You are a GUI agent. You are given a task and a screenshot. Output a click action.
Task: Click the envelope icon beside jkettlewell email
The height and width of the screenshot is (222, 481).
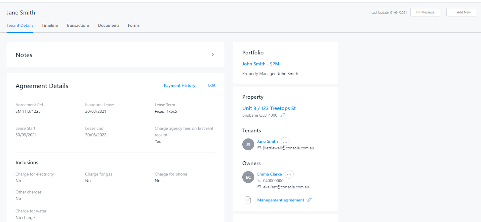pyautogui.click(x=259, y=148)
